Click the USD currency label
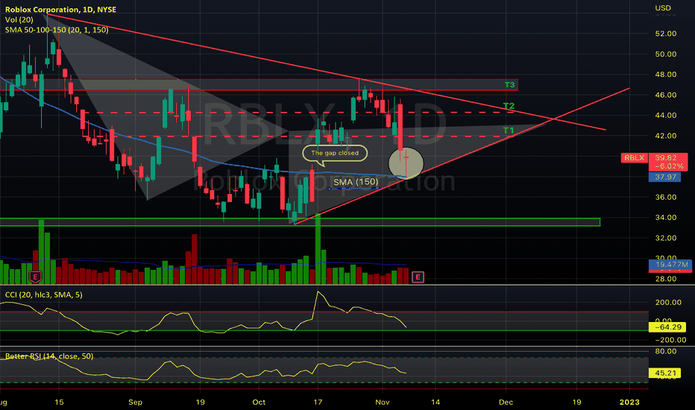This screenshot has height=410, width=695. point(663,8)
